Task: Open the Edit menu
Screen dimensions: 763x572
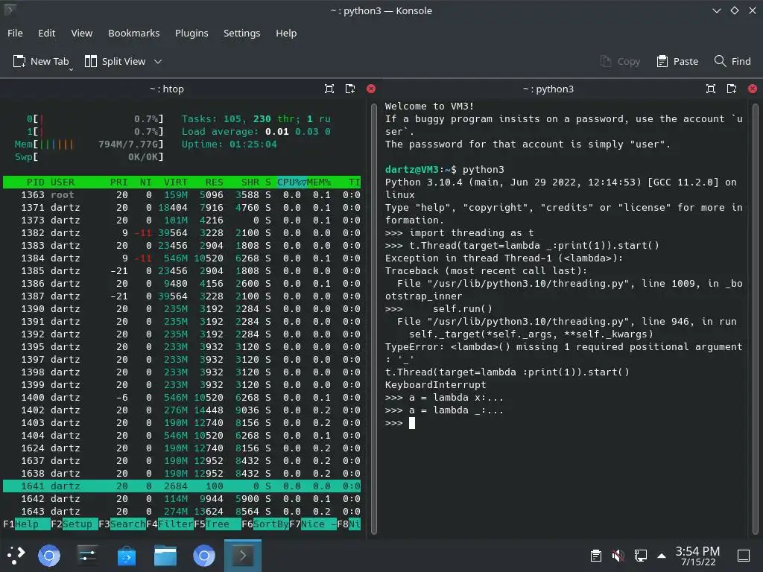Action: pos(47,33)
